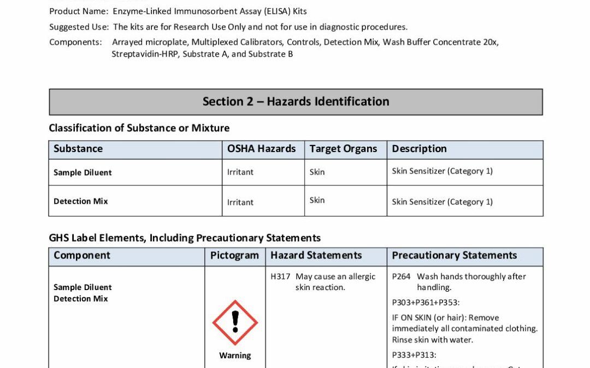Click the GHS Label Elements heading
Viewport: 590px width, 368px height.
pos(185,238)
